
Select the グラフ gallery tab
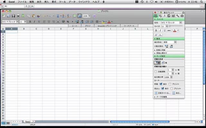point(88,26)
